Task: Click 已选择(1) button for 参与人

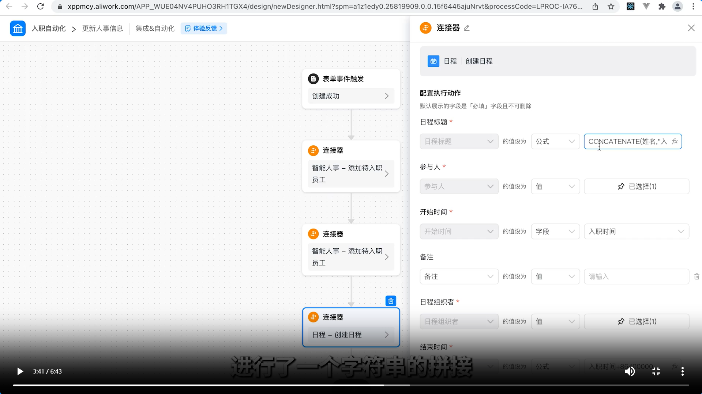Action: 637,186
